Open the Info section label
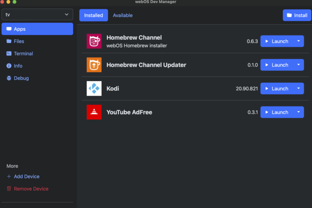This screenshot has width=312, height=208. 18,66
